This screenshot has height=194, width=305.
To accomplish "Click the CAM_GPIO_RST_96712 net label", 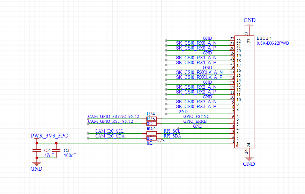I will pyautogui.click(x=110, y=121).
